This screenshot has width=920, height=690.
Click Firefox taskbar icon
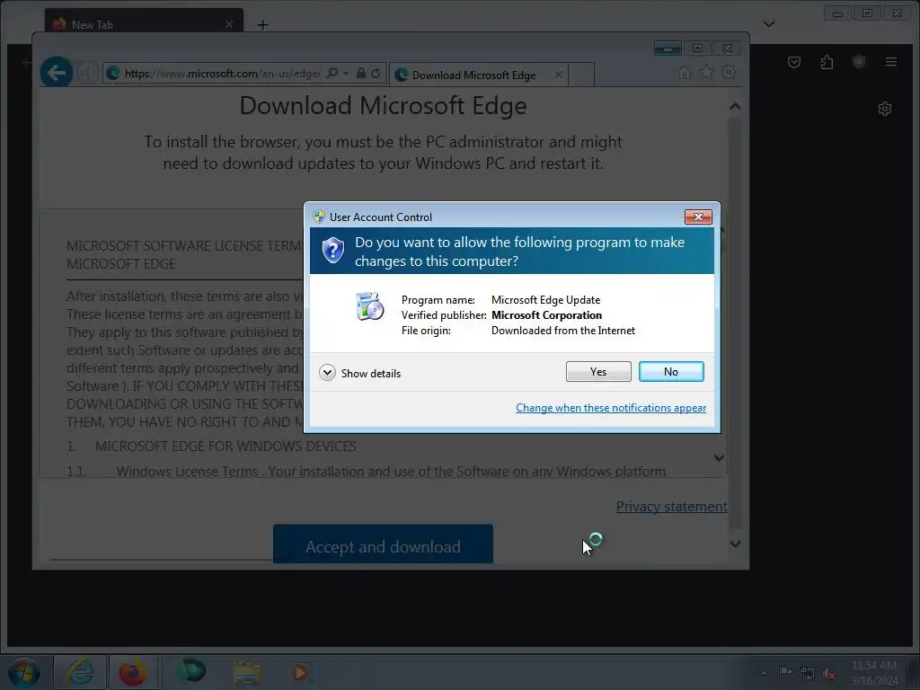[133, 672]
